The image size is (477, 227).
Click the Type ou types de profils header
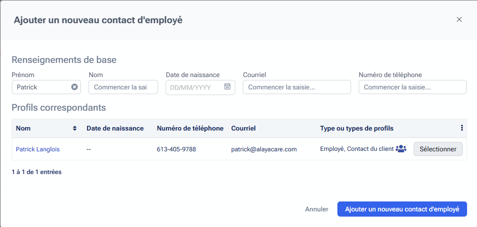pos(356,129)
